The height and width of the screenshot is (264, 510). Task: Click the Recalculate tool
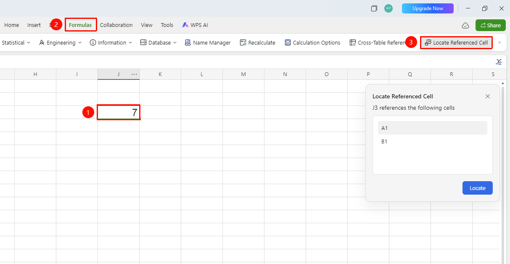pyautogui.click(x=257, y=42)
